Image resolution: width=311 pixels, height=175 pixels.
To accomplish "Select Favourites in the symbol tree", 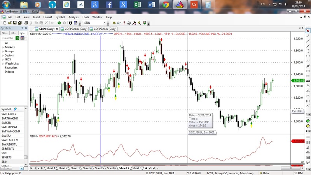I will tap(11, 67).
